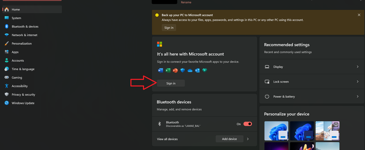Dismiss the backup banner with X
This screenshot has width=365, height=150.
(359, 15)
